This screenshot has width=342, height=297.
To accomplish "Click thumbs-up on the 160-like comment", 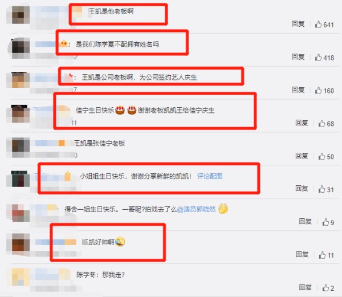I will [319, 90].
